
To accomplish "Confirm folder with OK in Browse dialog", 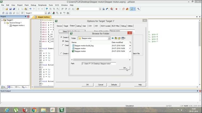I will 124,68.
